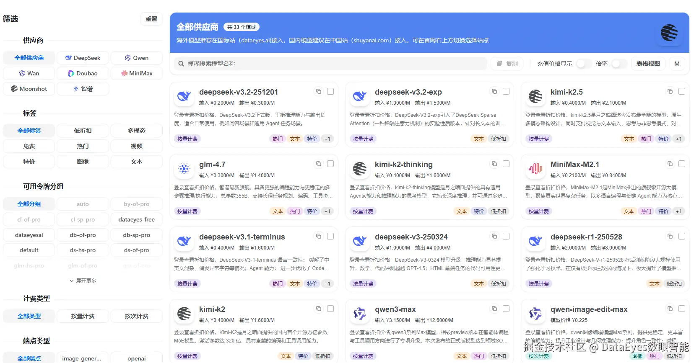Viewport: 699px width, 363px height.
Task: Toggle the 倍率 switch
Action: pyautogui.click(x=618, y=64)
